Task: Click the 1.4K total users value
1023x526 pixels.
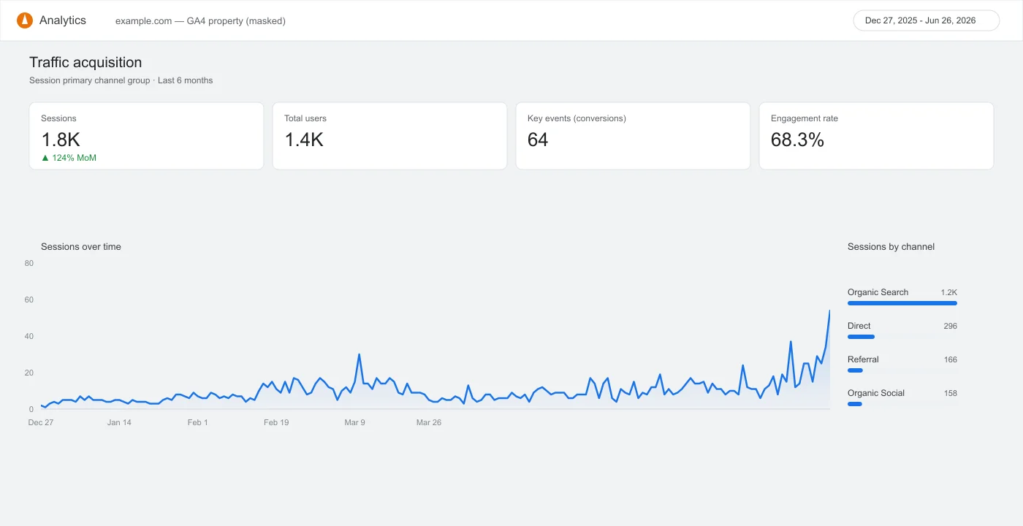Action: 304,140
